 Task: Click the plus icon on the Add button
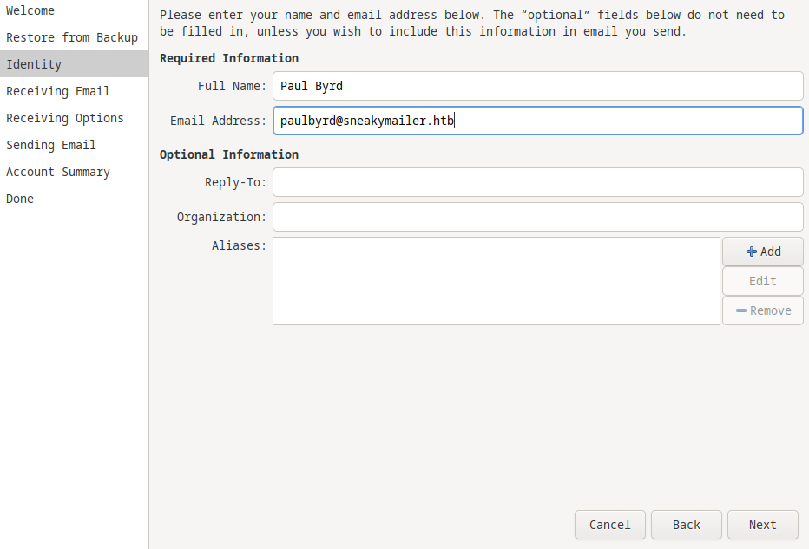point(752,252)
